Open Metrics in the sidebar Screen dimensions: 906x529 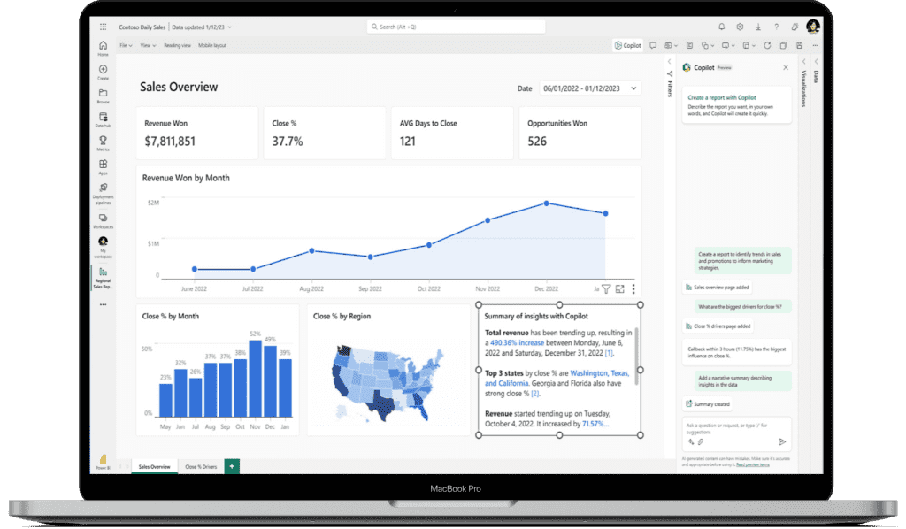point(103,143)
